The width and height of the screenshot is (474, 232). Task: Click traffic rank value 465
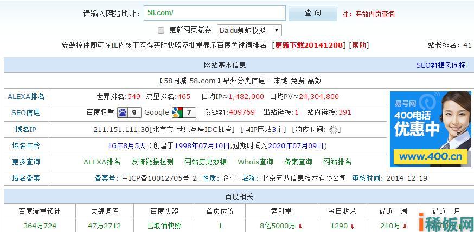click(184, 97)
